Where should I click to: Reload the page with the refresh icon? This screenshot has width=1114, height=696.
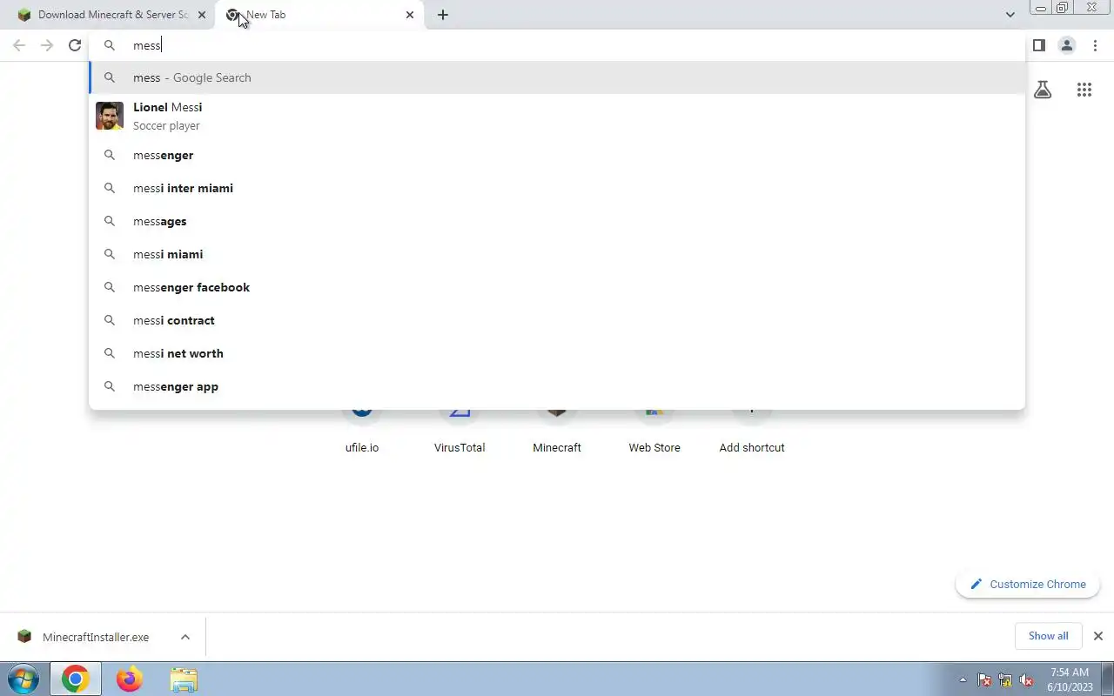75,45
